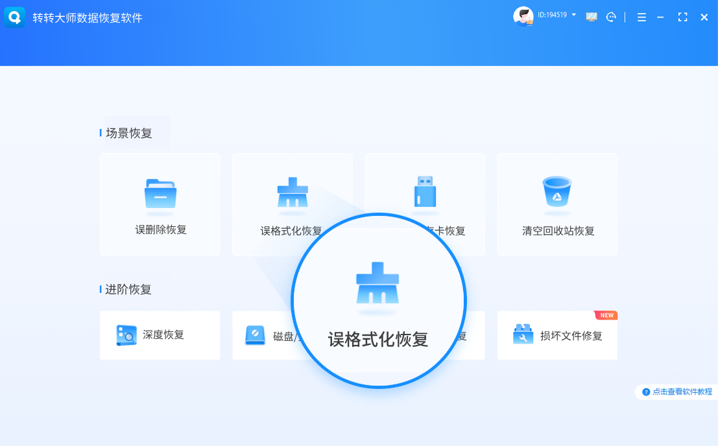
Task: Open customer service headset icon
Action: [611, 18]
